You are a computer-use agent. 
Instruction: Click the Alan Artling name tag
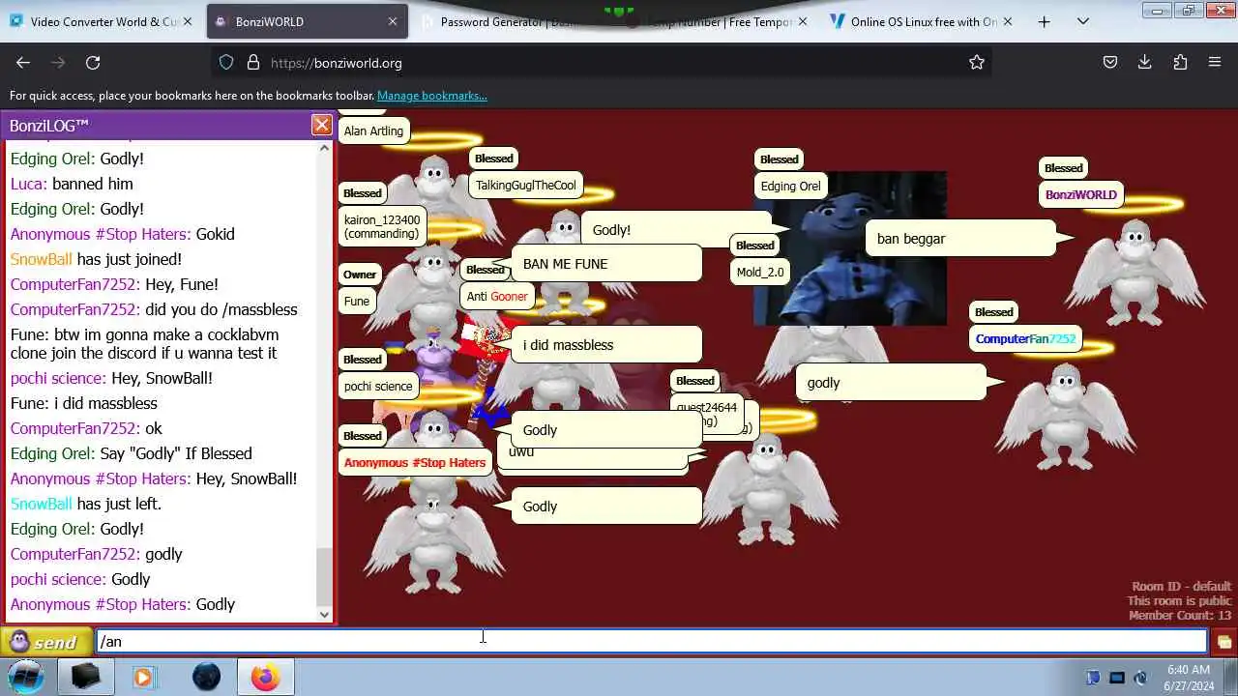[x=373, y=130]
